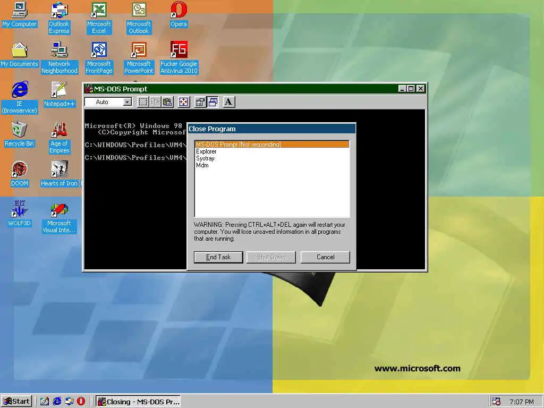Screen dimensions: 544x408
Task: Launch Opera from quick launch bar
Action: (81, 402)
